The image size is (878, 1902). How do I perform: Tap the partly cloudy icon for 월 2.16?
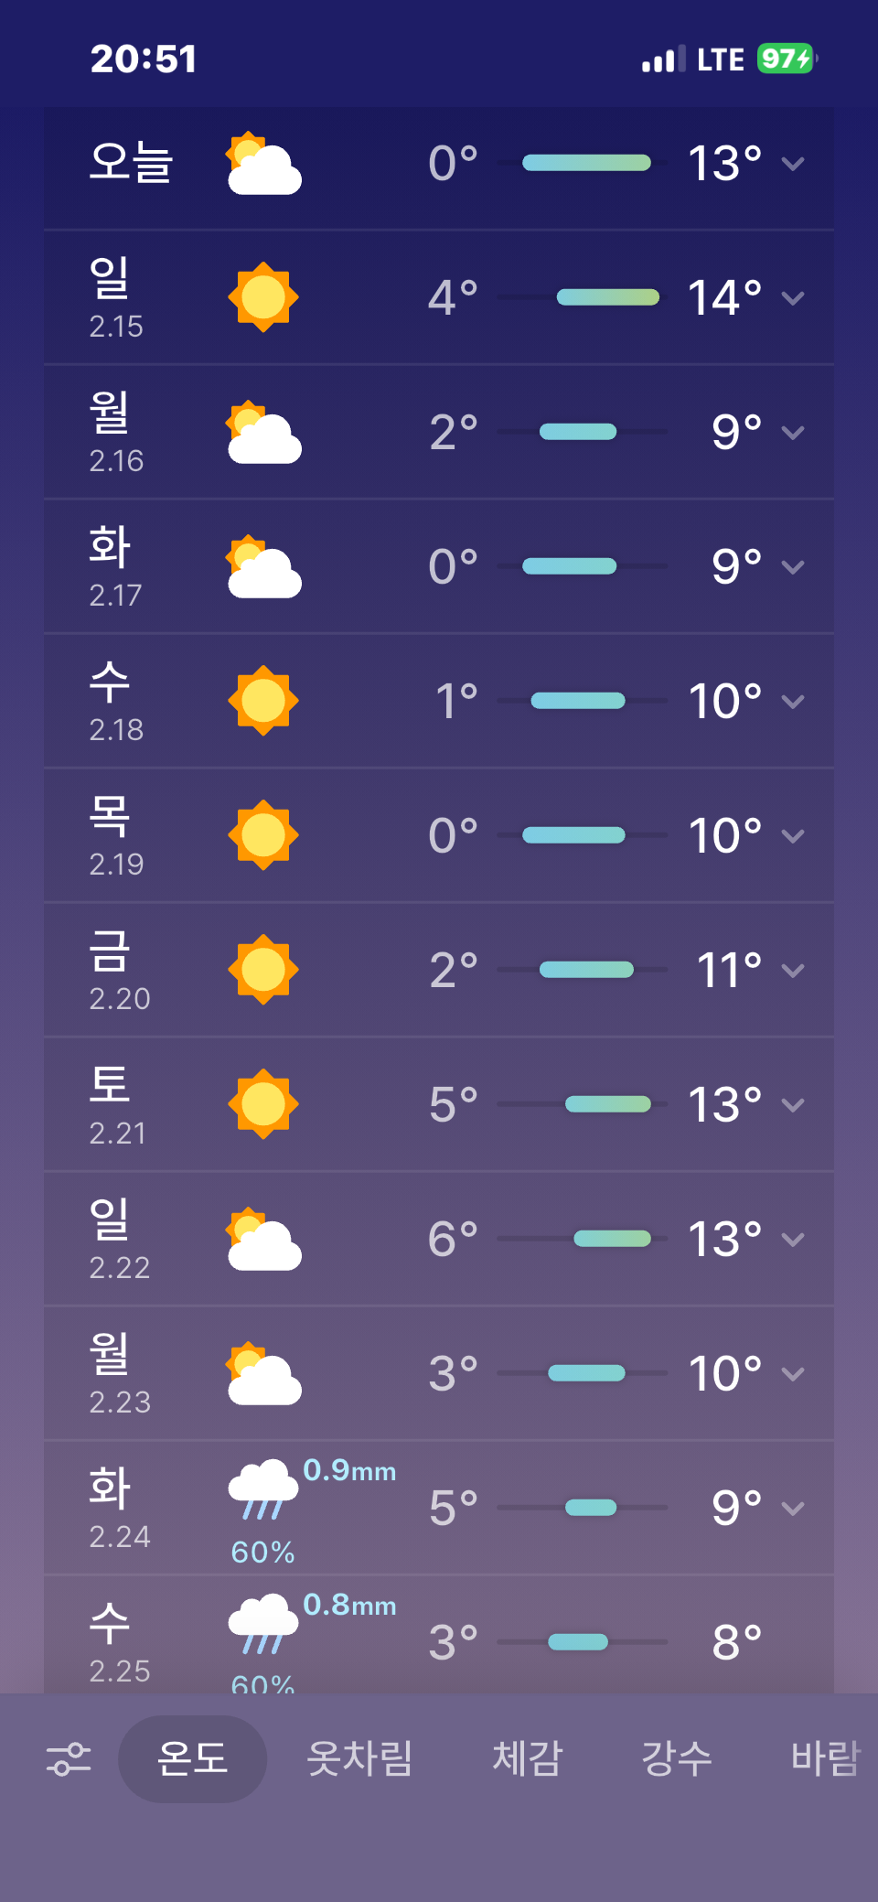(x=263, y=433)
